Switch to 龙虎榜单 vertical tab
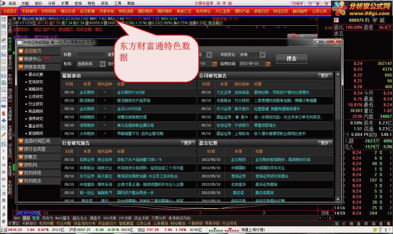This screenshot has height=234, width=393. [x=10, y=114]
